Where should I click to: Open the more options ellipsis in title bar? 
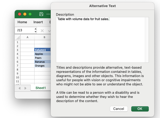point(48,14)
